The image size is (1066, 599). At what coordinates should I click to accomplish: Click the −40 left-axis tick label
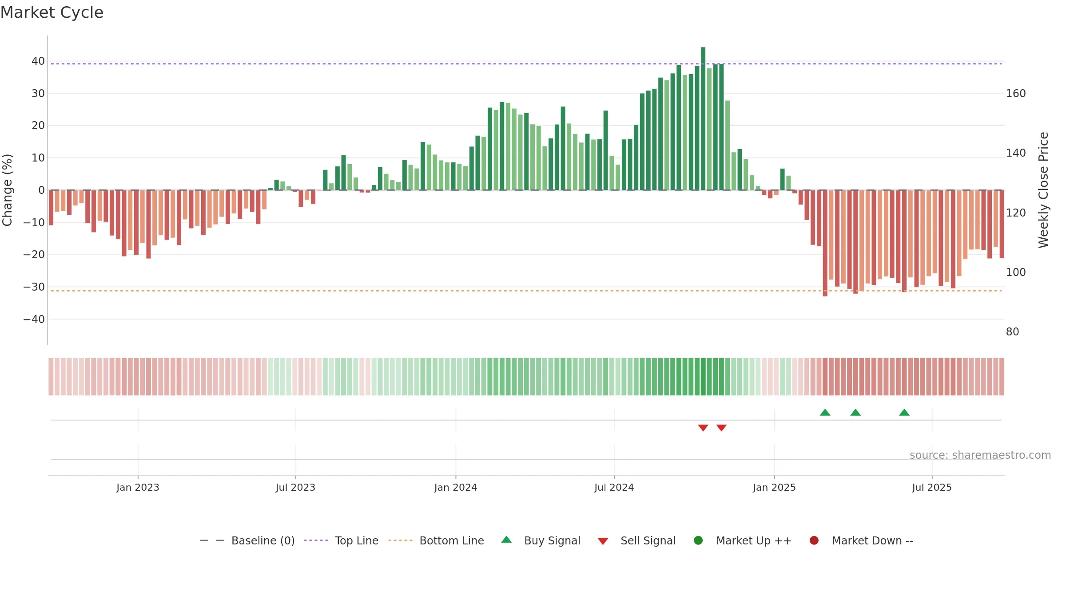[34, 319]
